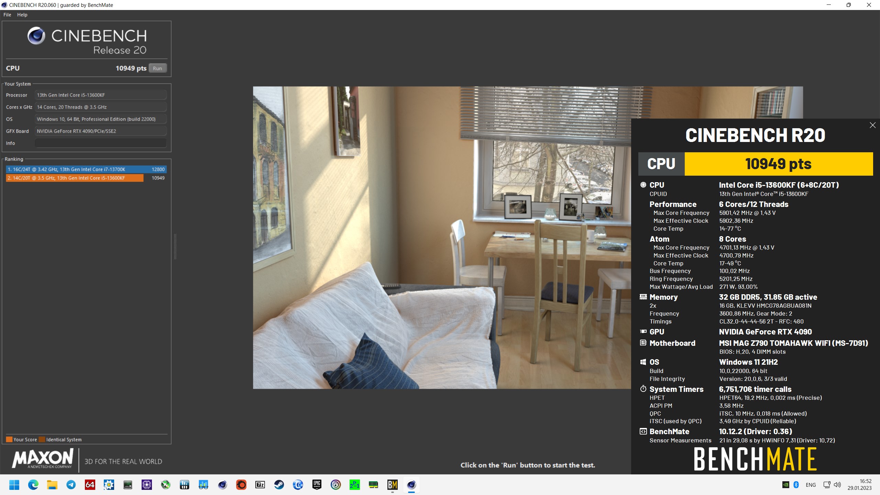Open the purple CPU-Z icon in taskbar
Image resolution: width=880 pixels, height=495 pixels.
tap(147, 485)
